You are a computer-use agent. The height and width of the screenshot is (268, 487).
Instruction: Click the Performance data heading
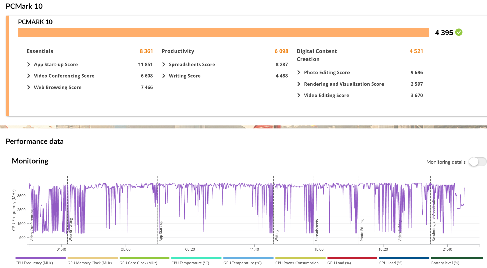click(35, 141)
